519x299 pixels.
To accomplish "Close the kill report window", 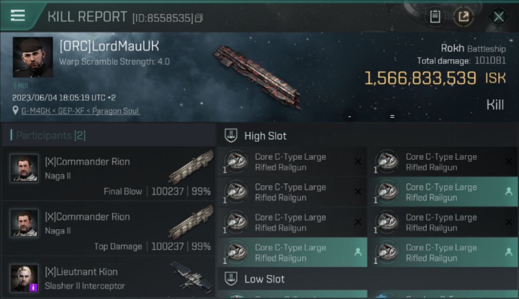I will tap(499, 17).
